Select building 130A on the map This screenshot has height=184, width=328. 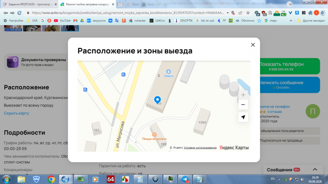pyautogui.click(x=202, y=123)
